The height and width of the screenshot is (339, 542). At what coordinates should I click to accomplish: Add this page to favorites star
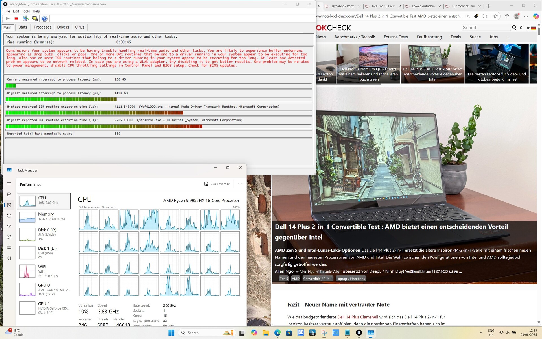495,16
